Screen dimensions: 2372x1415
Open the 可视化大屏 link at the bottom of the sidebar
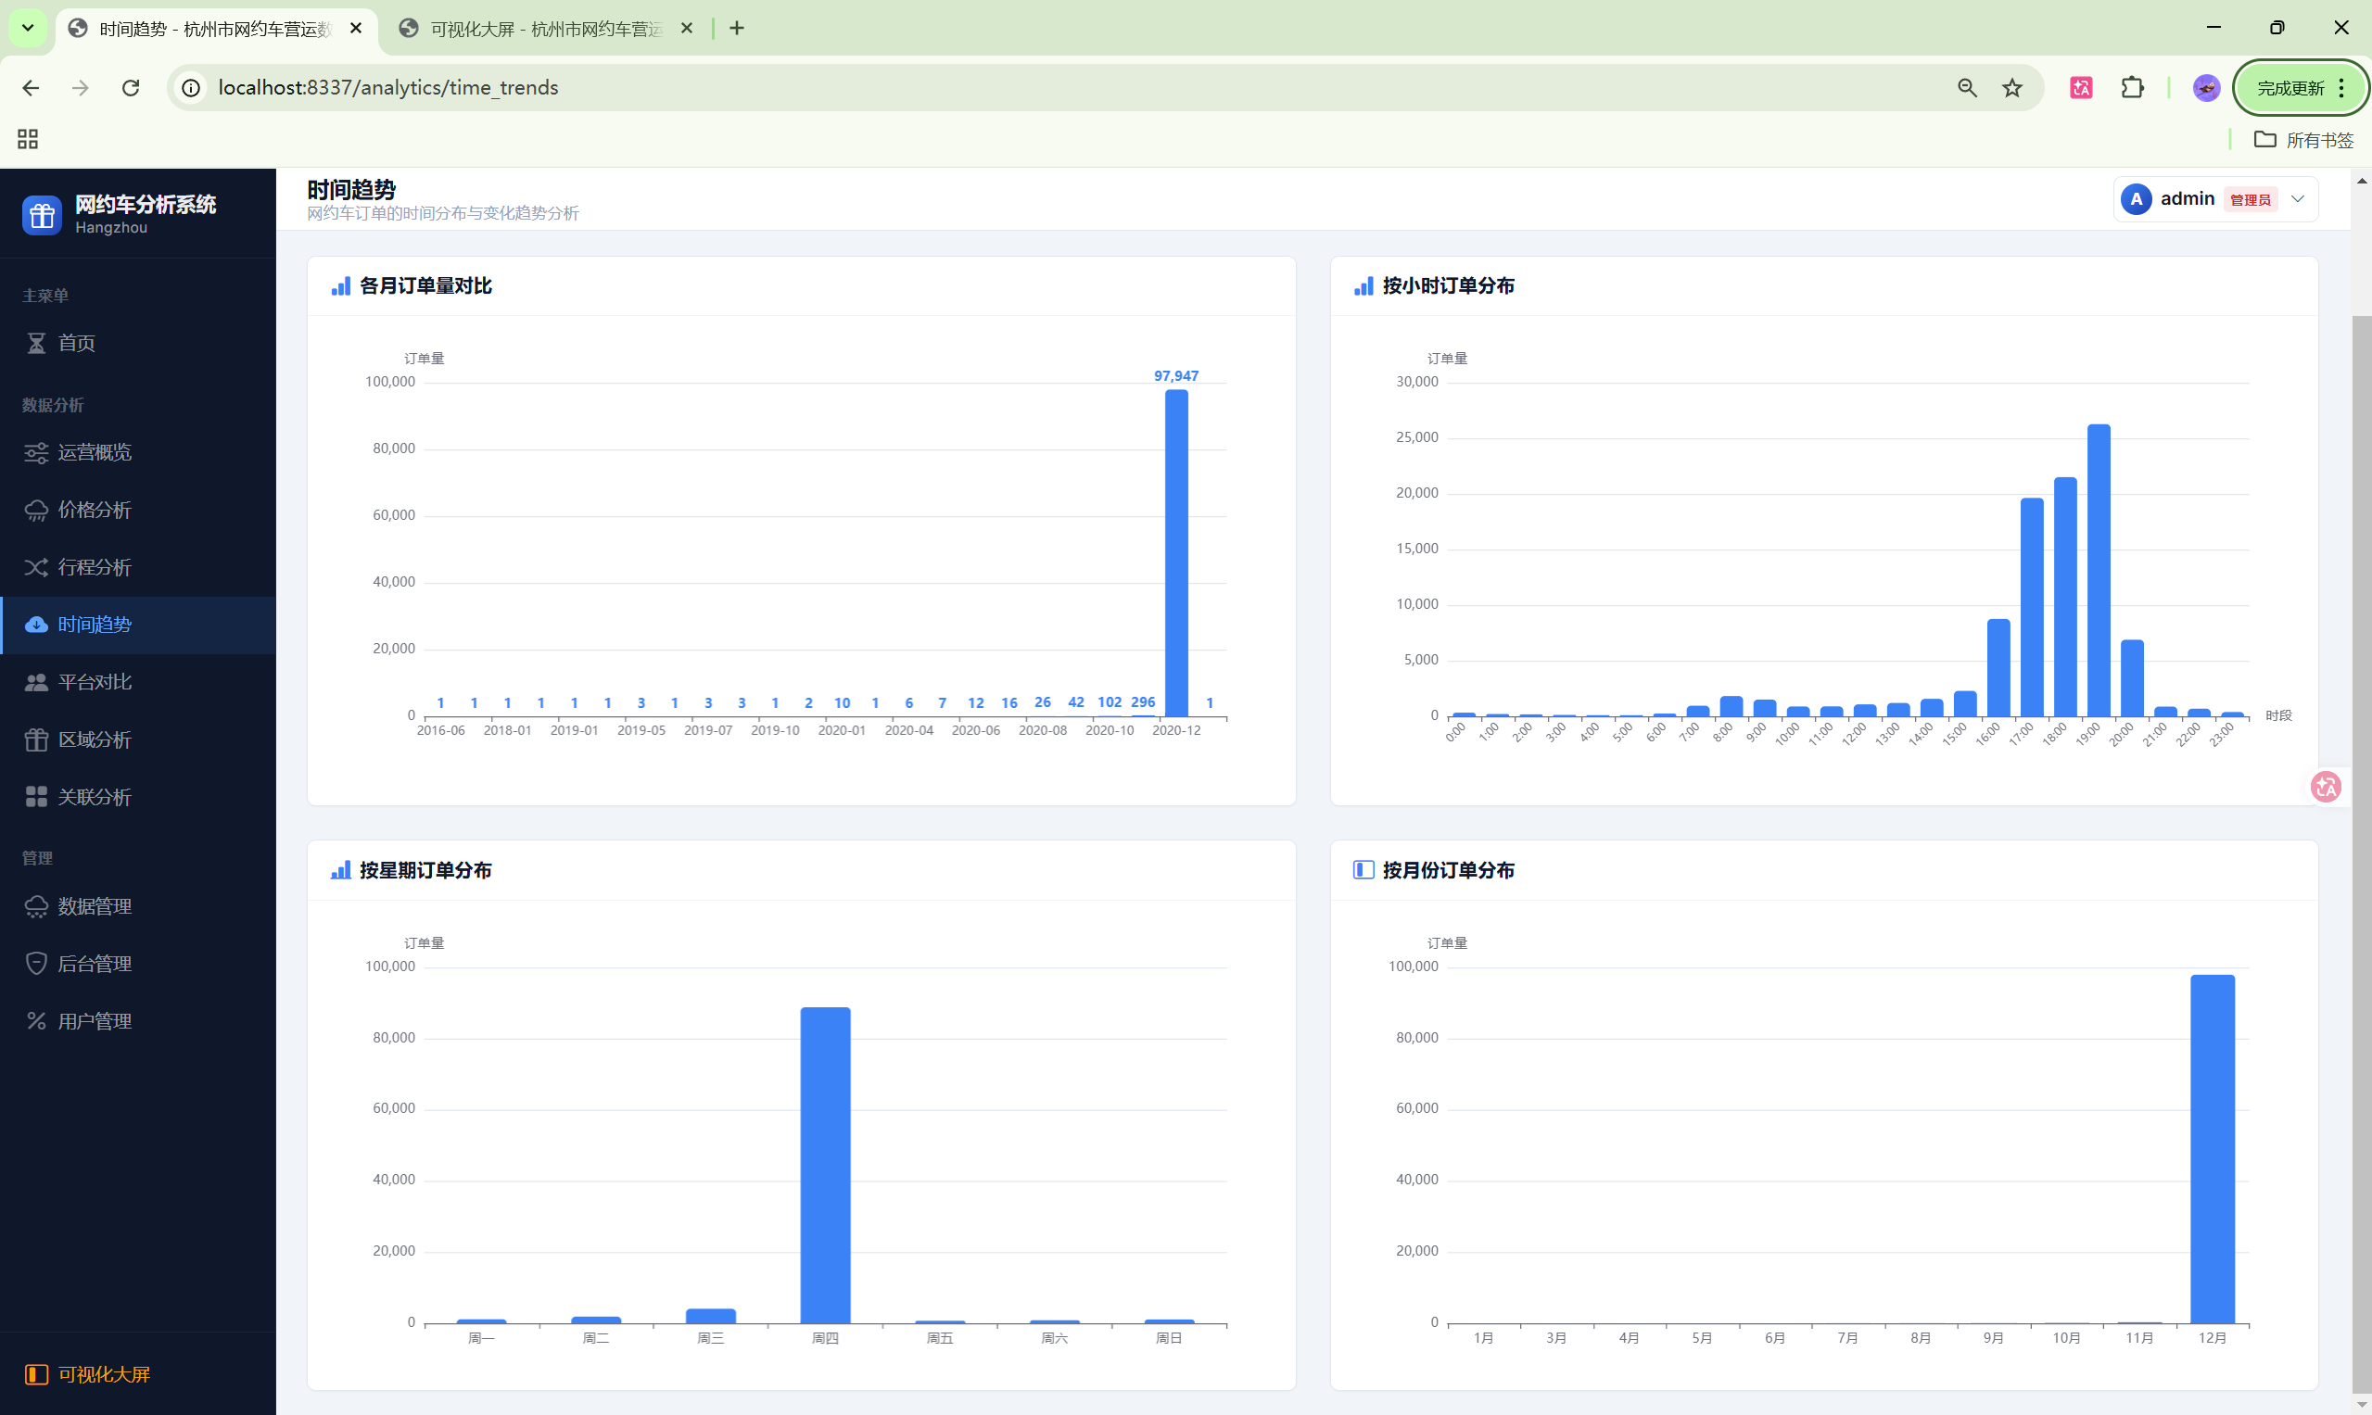point(103,1374)
